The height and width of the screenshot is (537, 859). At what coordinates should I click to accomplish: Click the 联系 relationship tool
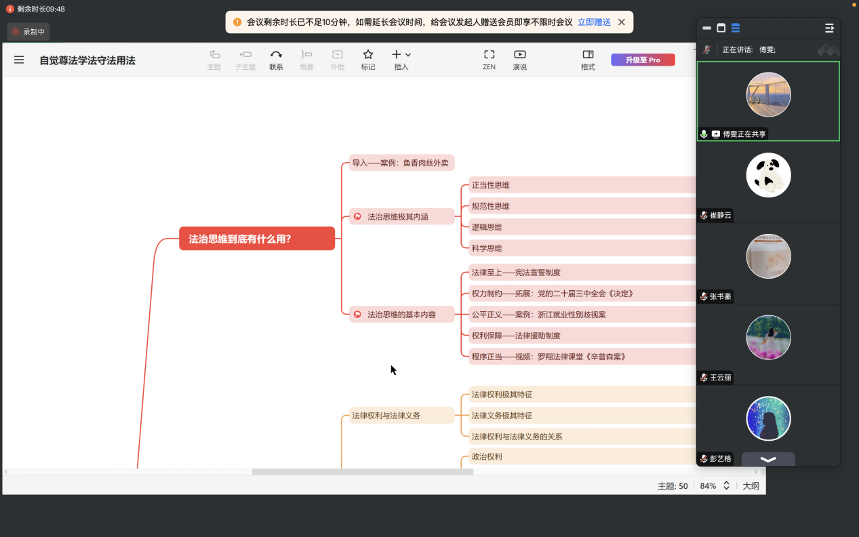(276, 60)
